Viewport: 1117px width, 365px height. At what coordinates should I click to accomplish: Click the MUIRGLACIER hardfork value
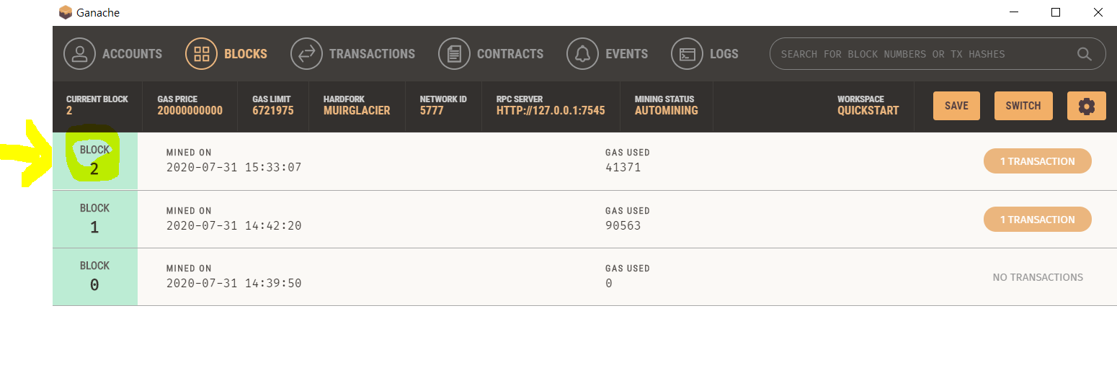click(357, 111)
